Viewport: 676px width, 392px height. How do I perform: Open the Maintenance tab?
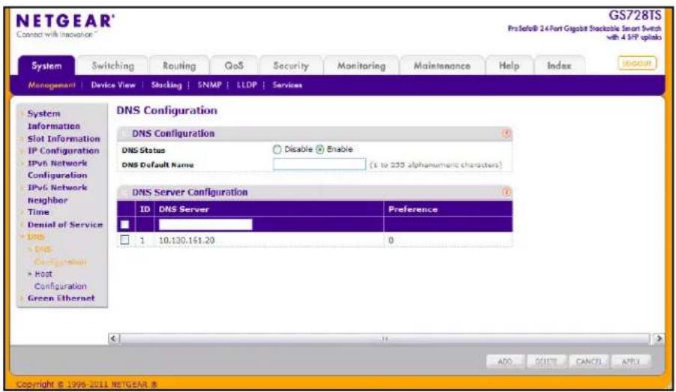tap(442, 65)
